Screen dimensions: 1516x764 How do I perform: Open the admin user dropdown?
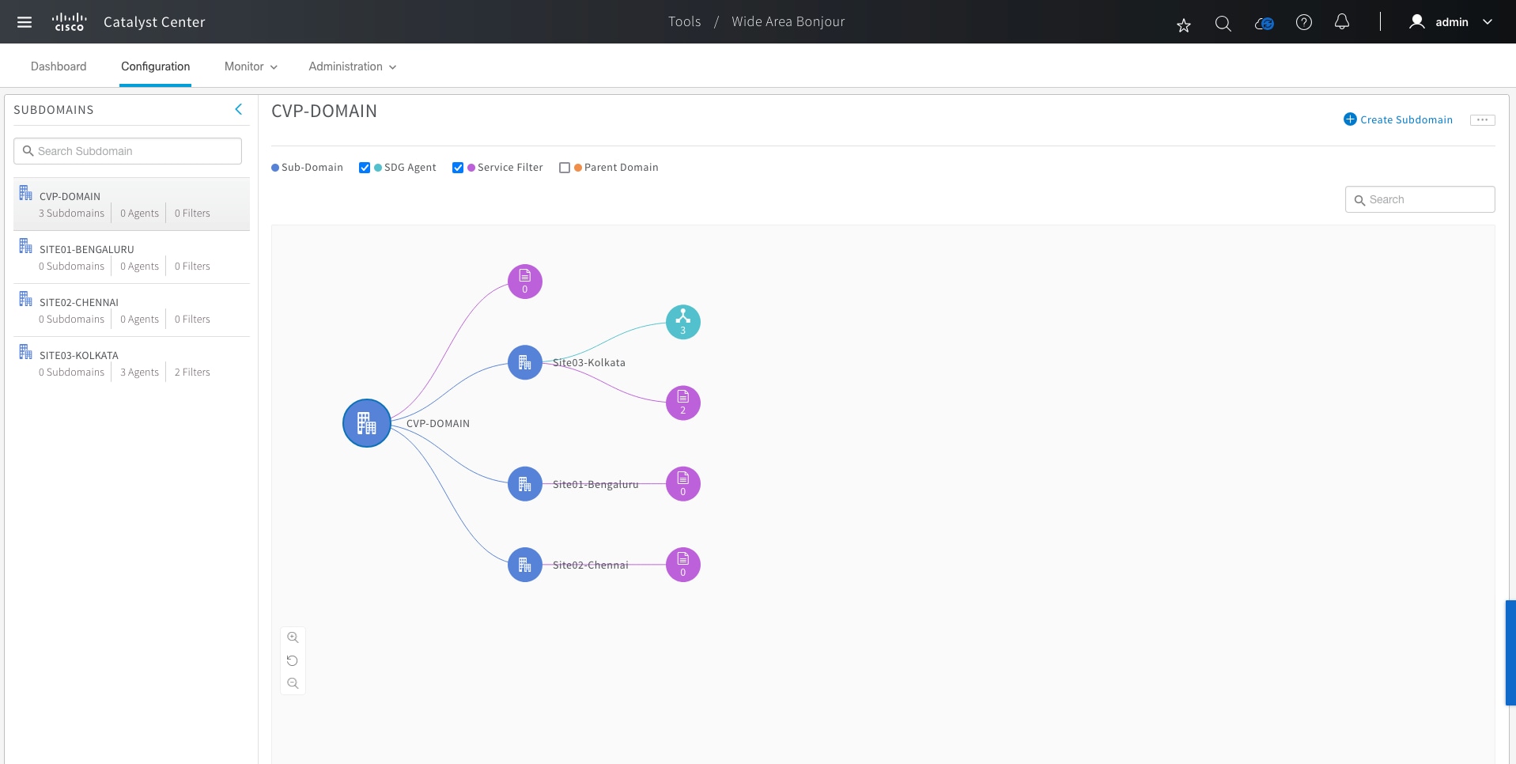pos(1452,22)
